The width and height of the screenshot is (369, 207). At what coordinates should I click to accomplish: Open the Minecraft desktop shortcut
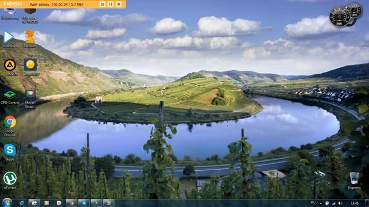30,16
